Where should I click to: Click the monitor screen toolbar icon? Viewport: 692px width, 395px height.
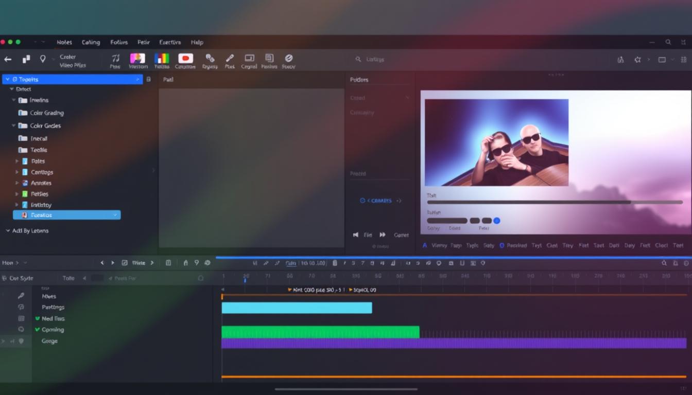249,58
